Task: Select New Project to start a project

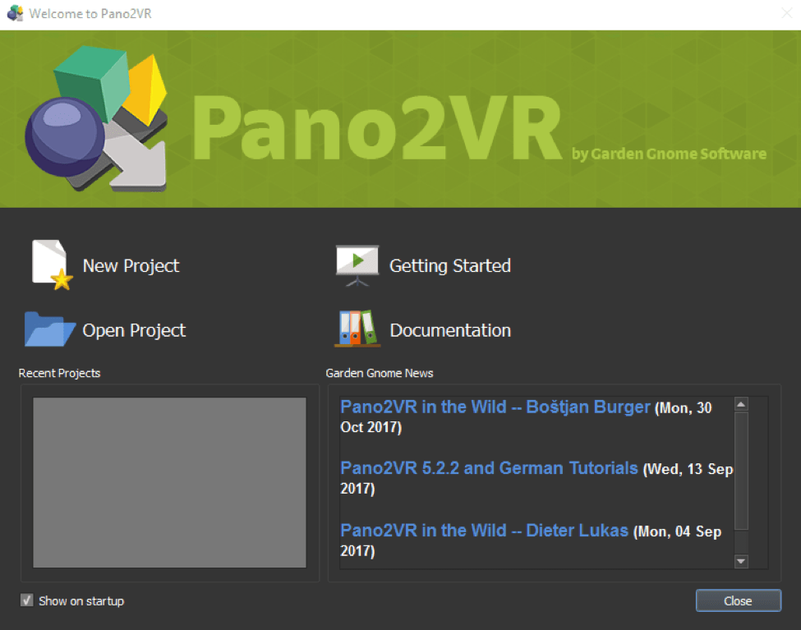Action: (x=130, y=265)
